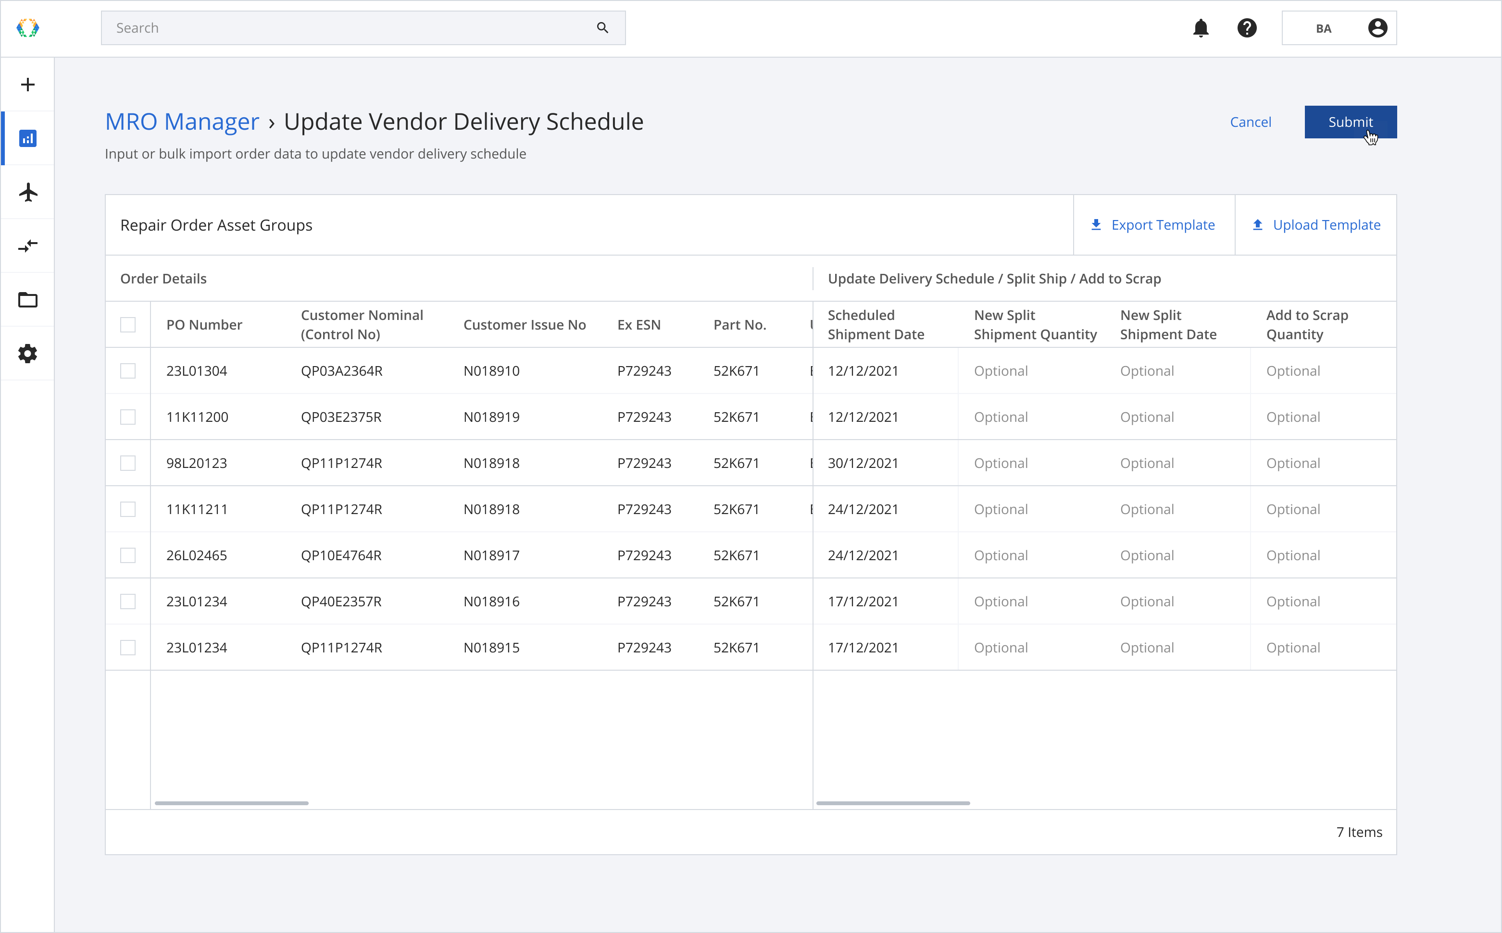
Task: Click the 7 Items count label
Action: (1359, 832)
